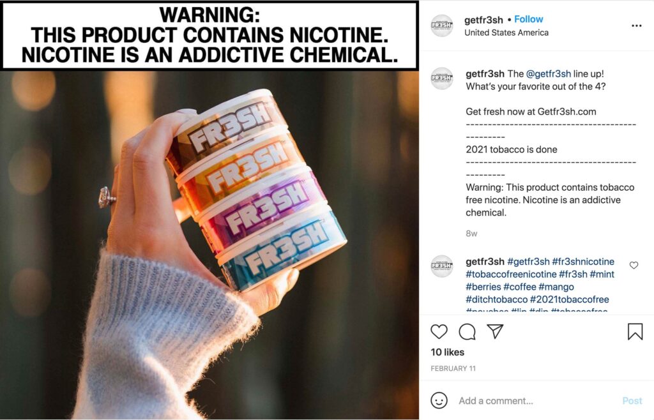View 10 likes list

[x=447, y=352]
